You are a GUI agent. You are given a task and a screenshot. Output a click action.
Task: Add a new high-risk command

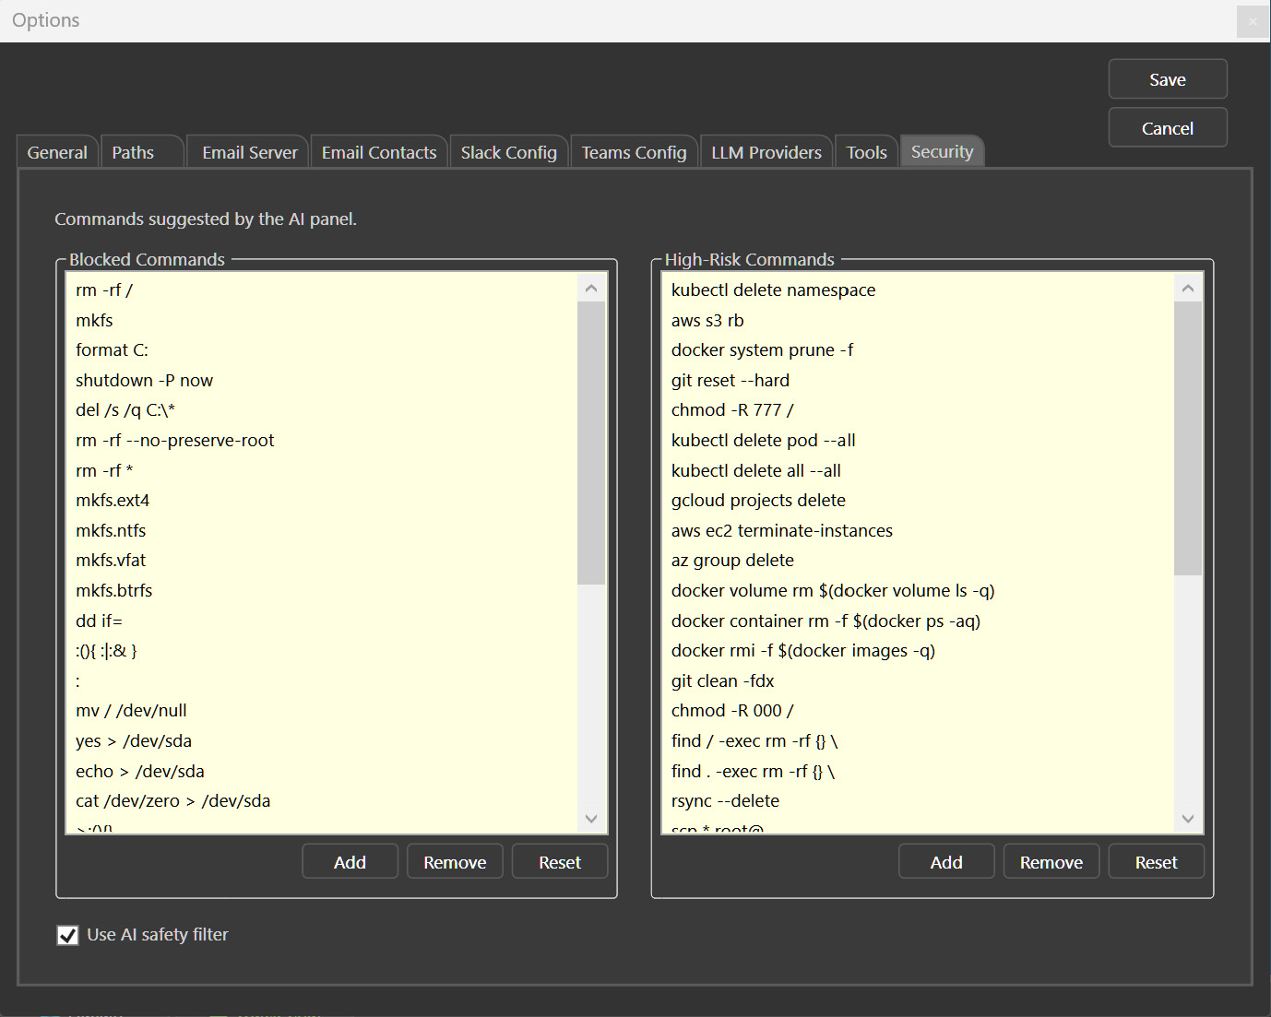point(946,861)
